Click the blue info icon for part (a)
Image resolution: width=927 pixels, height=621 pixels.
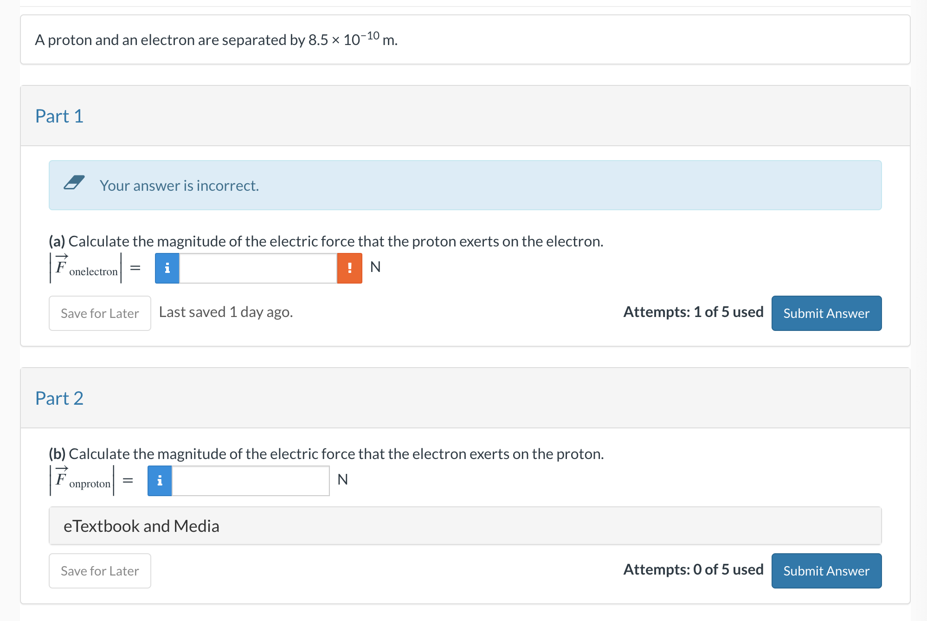coord(167,268)
